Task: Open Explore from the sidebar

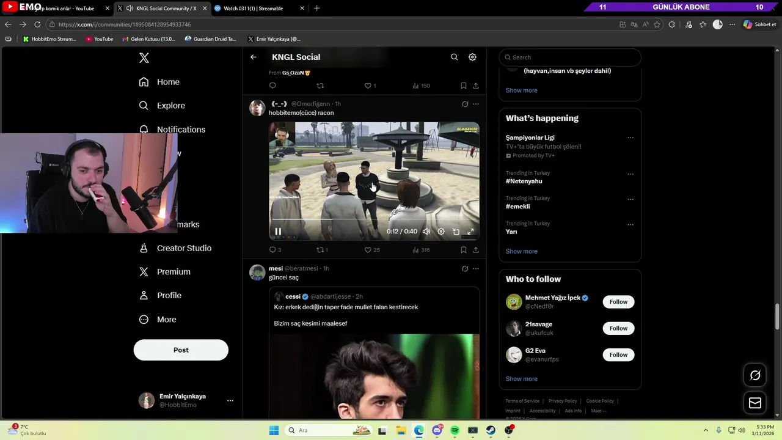Action: [162, 106]
